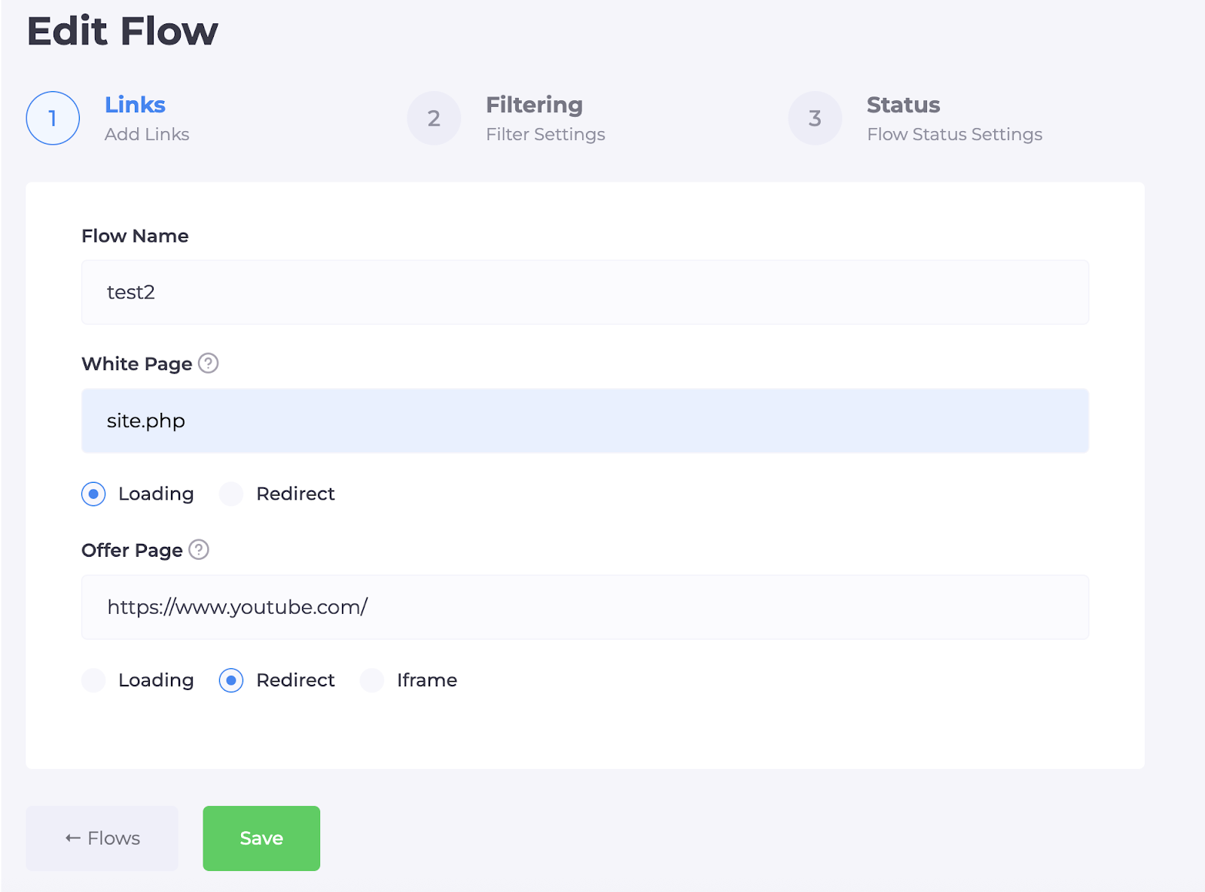Screen dimensions: 1205x892
Task: Go back using the Flows button
Action: pos(102,839)
